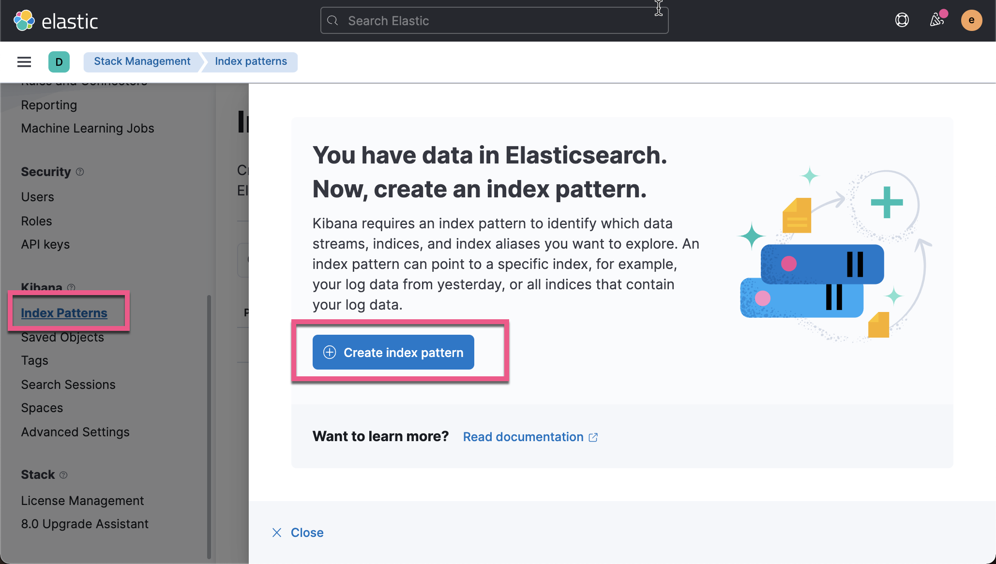996x564 pixels.
Task: Open the user avatar 'e' menu
Action: click(x=971, y=20)
